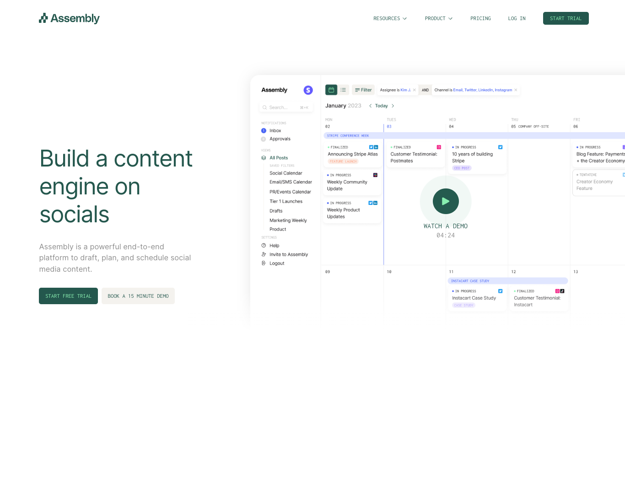Remove the Assignee is Kim J. filter
The image size is (625, 494).
tap(415, 90)
